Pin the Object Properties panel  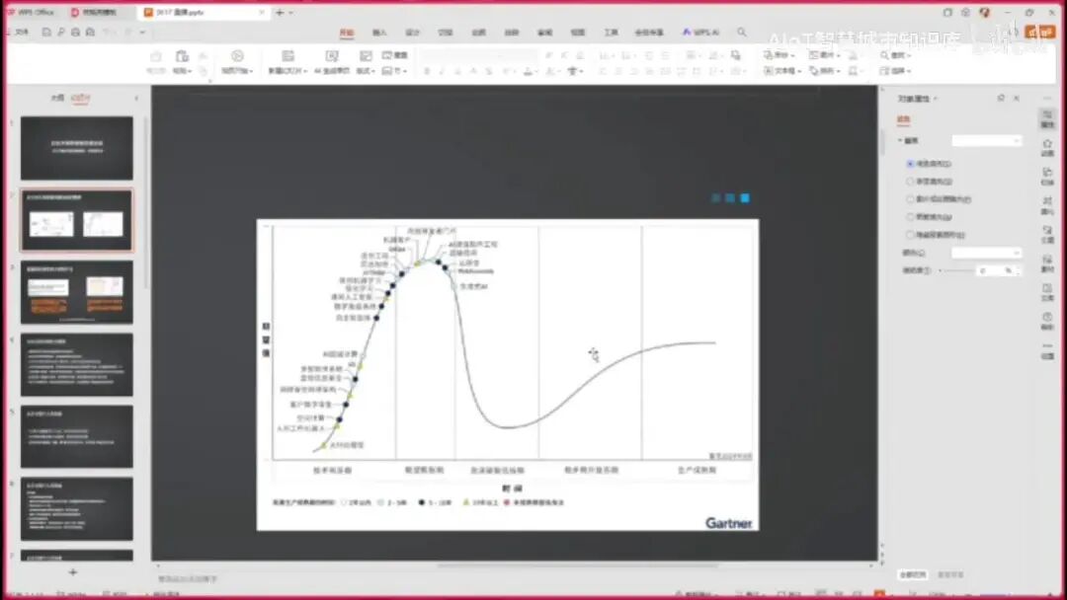(x=1001, y=99)
